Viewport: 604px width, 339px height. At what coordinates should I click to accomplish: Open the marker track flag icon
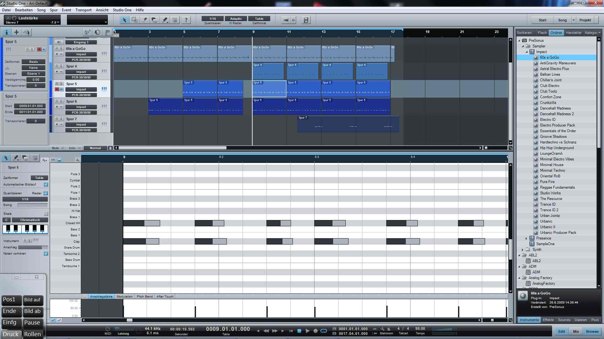coord(108,32)
